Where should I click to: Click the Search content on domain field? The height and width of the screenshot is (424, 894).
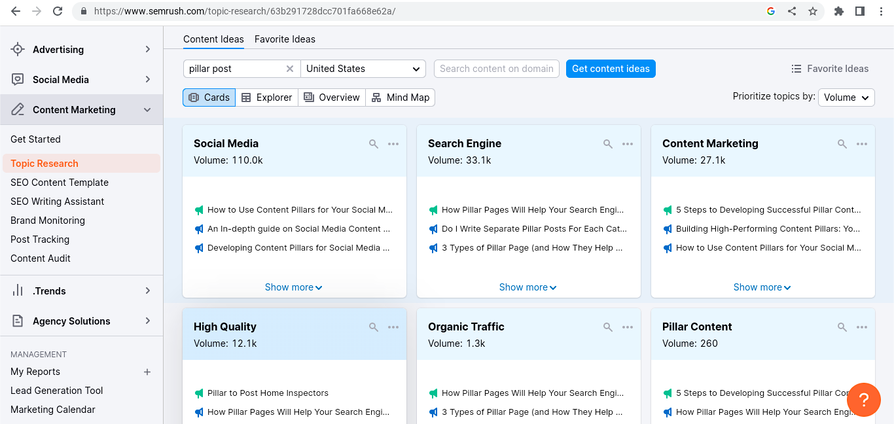pyautogui.click(x=496, y=68)
